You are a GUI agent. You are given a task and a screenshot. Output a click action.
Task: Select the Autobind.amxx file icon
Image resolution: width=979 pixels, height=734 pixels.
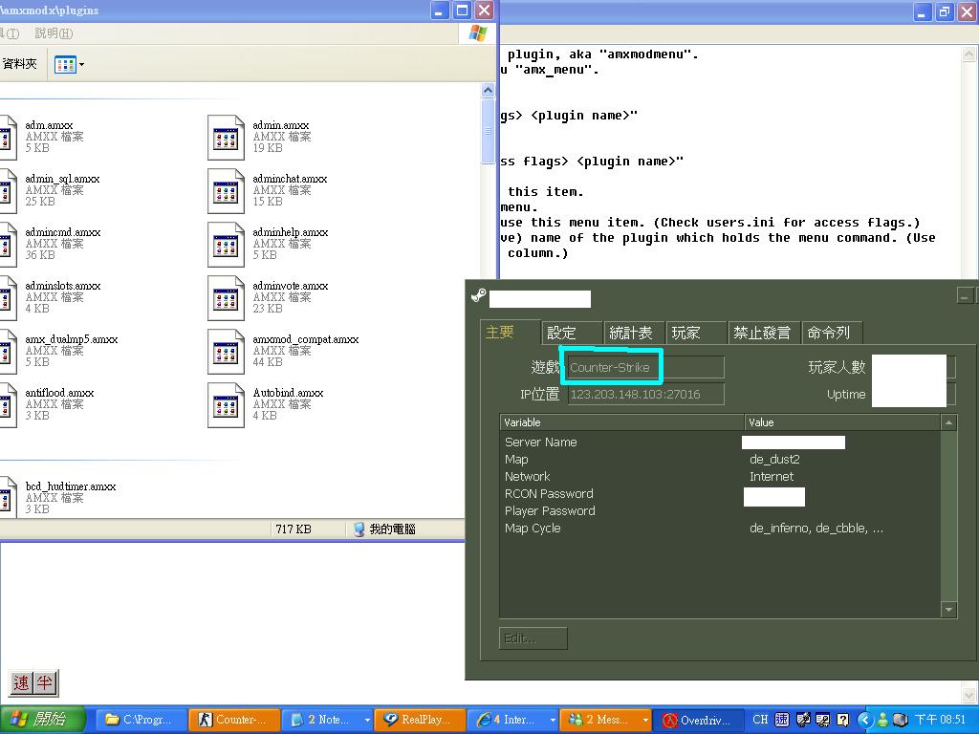click(226, 405)
